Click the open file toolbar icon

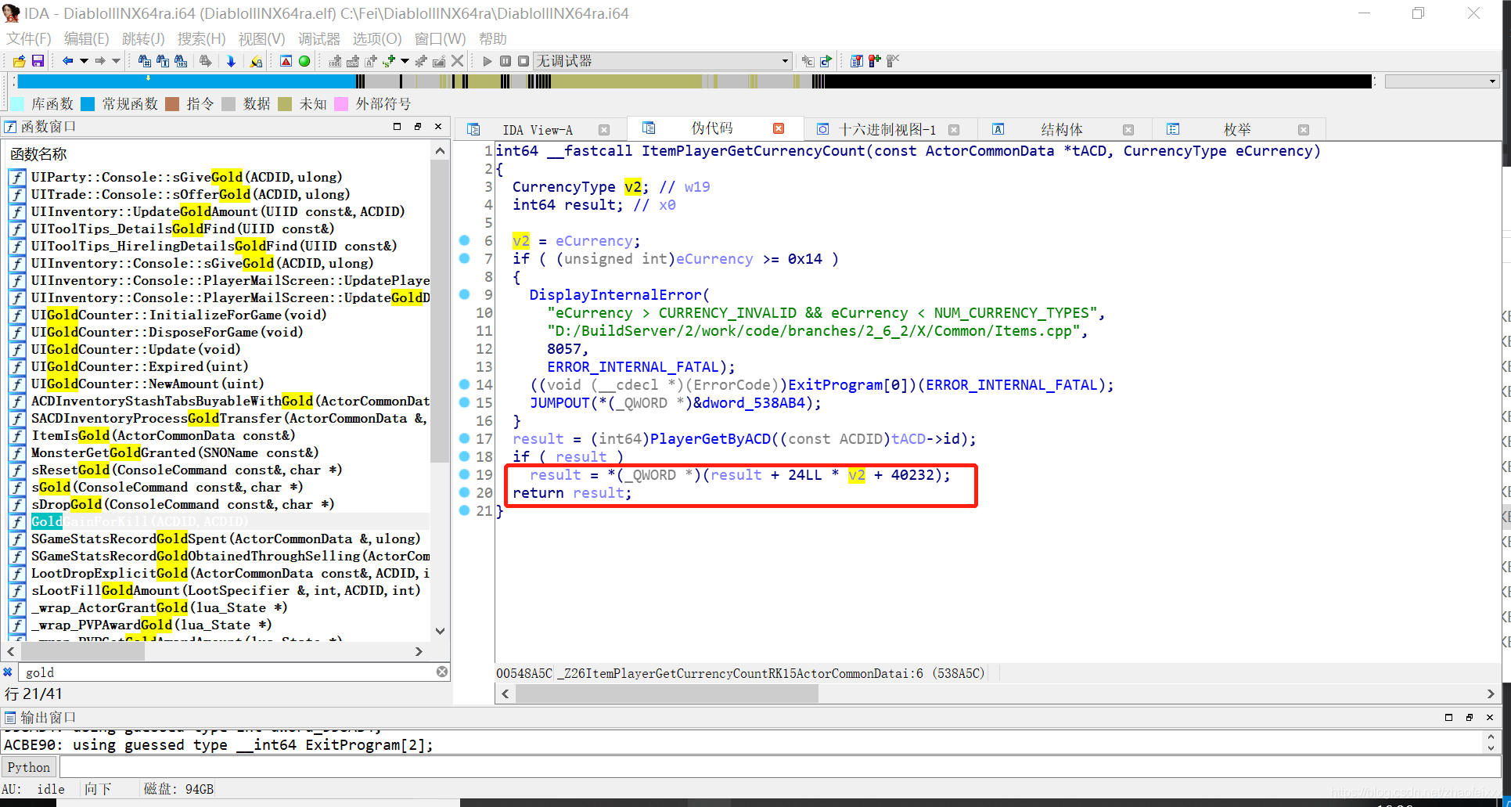19,61
